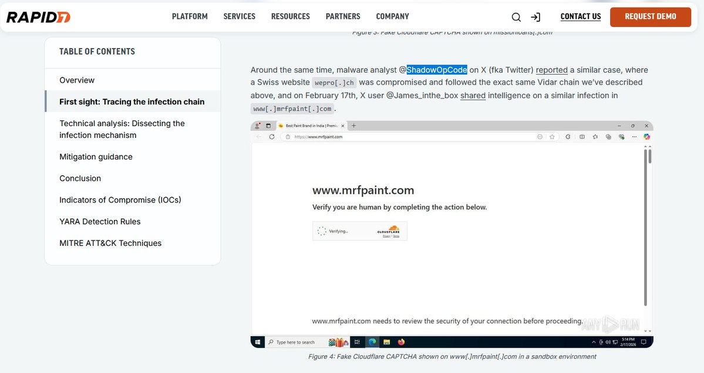Screen dimensions: 704x373
Task: Open the search icon in the Rapid7 header
Action: tap(516, 17)
